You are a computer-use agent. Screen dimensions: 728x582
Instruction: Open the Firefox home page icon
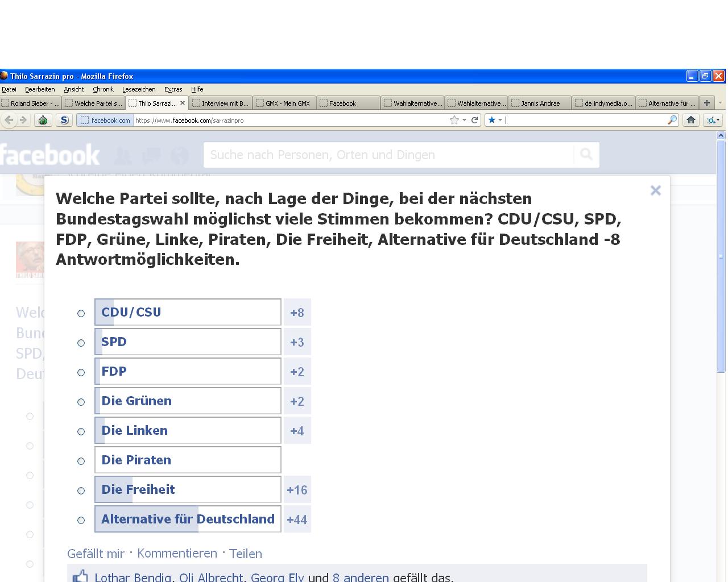click(x=691, y=120)
